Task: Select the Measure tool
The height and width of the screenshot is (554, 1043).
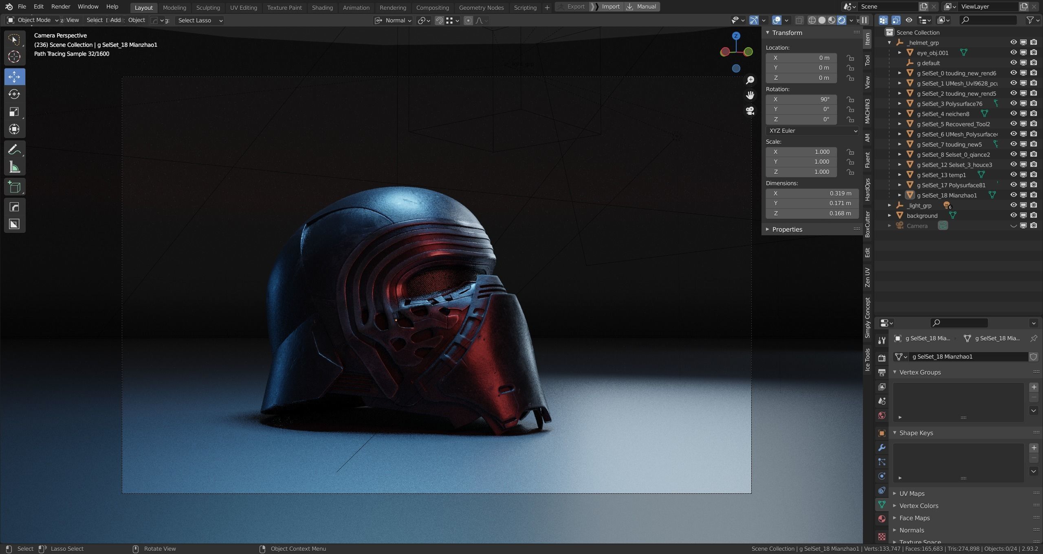Action: [14, 167]
